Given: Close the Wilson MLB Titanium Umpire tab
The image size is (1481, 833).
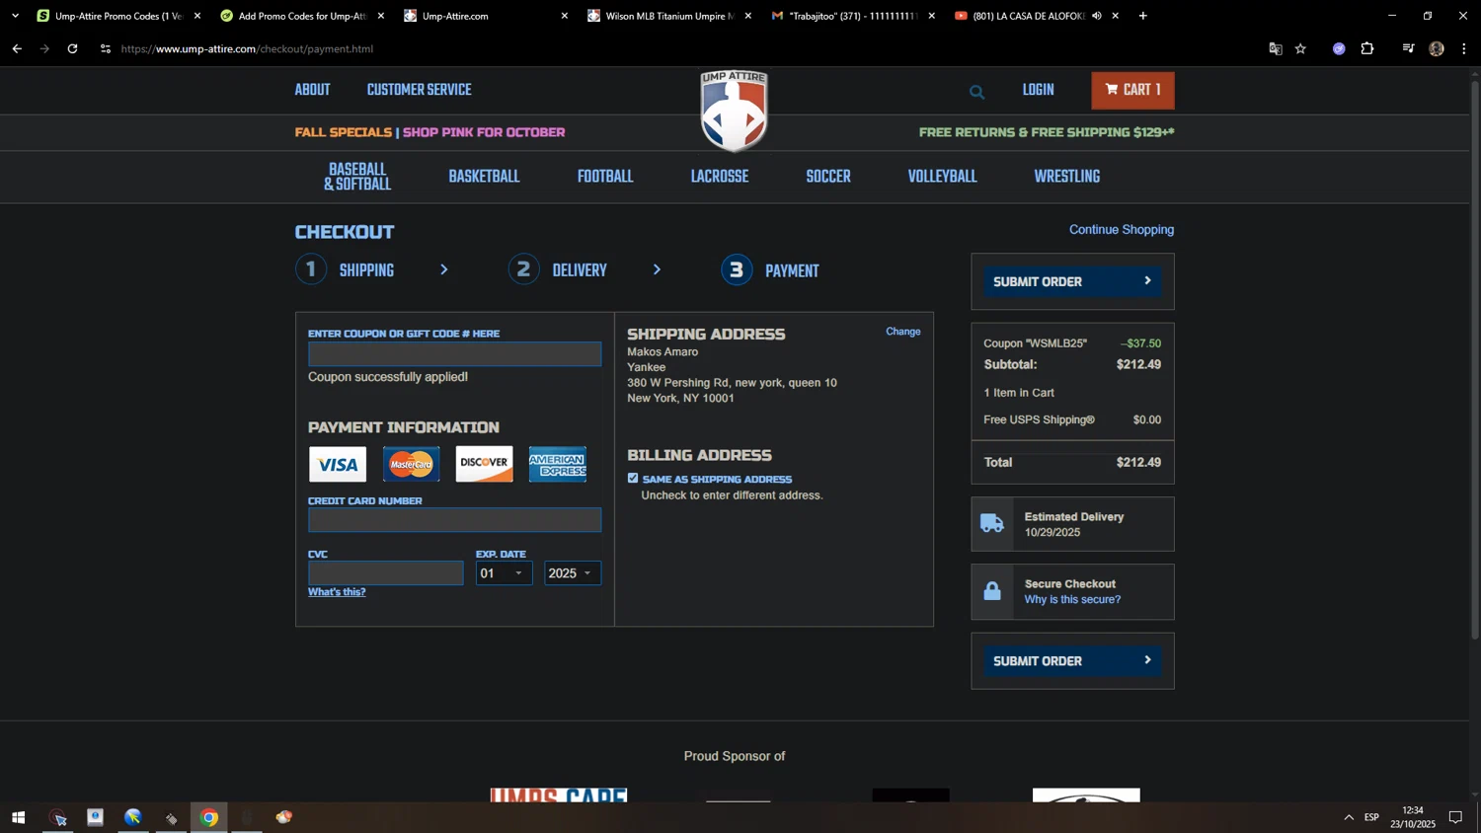Looking at the screenshot, I should click(x=747, y=16).
